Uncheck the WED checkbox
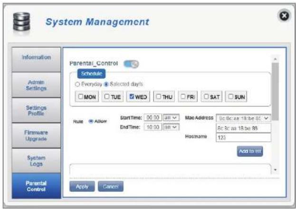296x209 pixels. pos(132,96)
